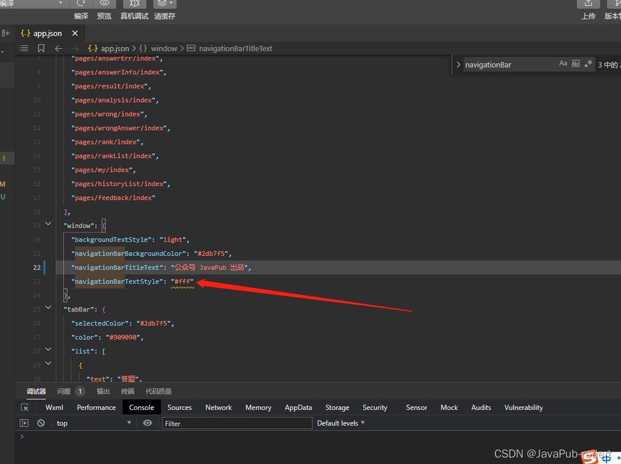The width and height of the screenshot is (621, 464).
Task: Click the #fff color value on line 23
Action: click(182, 281)
